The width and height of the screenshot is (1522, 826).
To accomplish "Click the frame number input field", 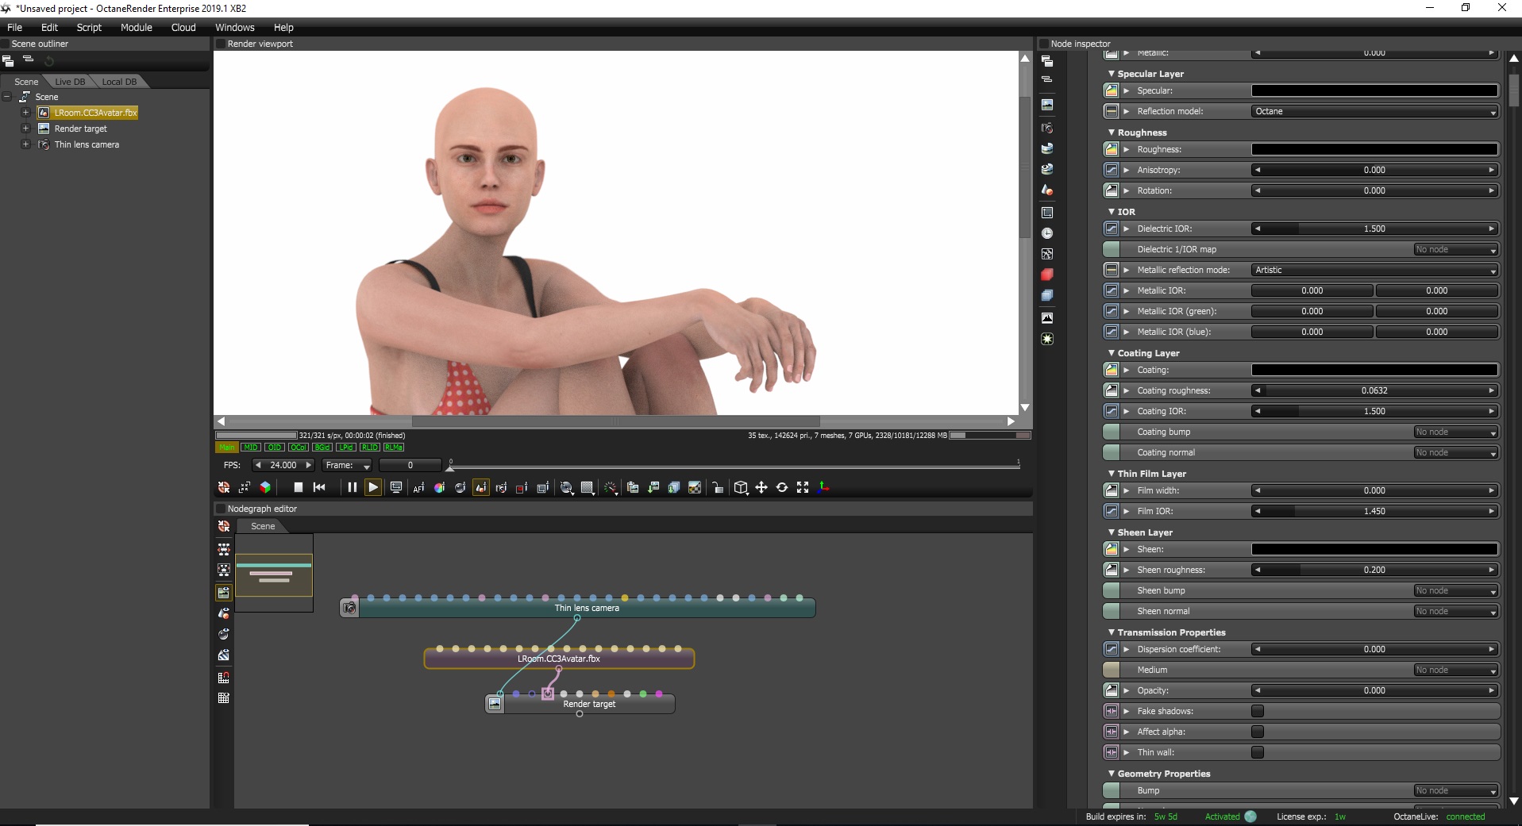I will click(x=410, y=466).
